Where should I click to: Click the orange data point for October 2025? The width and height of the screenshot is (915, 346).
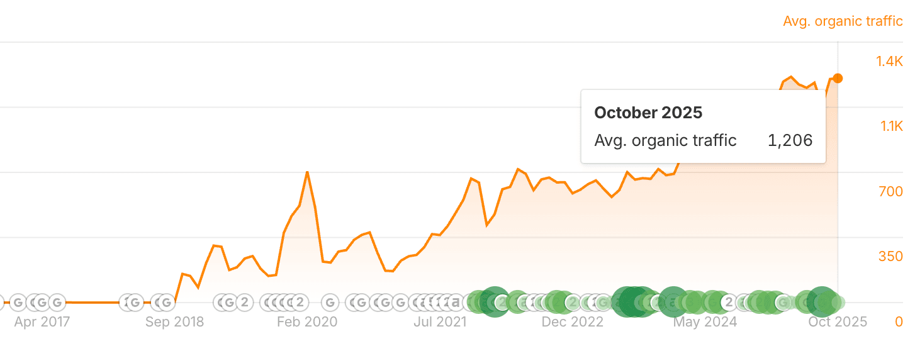[x=838, y=78]
